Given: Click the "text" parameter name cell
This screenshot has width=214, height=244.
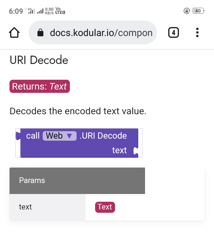Looking at the screenshot, I should [x=48, y=207].
